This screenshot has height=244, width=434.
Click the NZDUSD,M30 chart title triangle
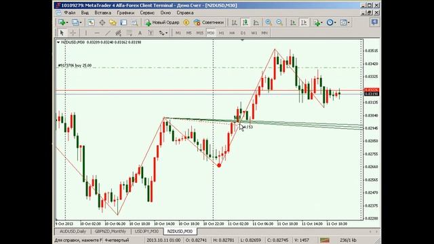tap(58, 42)
